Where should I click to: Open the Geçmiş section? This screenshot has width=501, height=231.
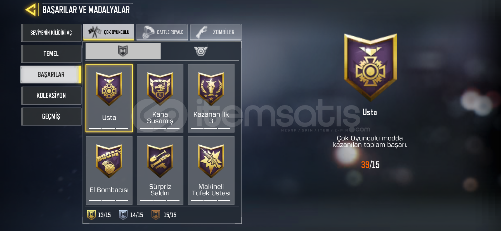click(51, 116)
